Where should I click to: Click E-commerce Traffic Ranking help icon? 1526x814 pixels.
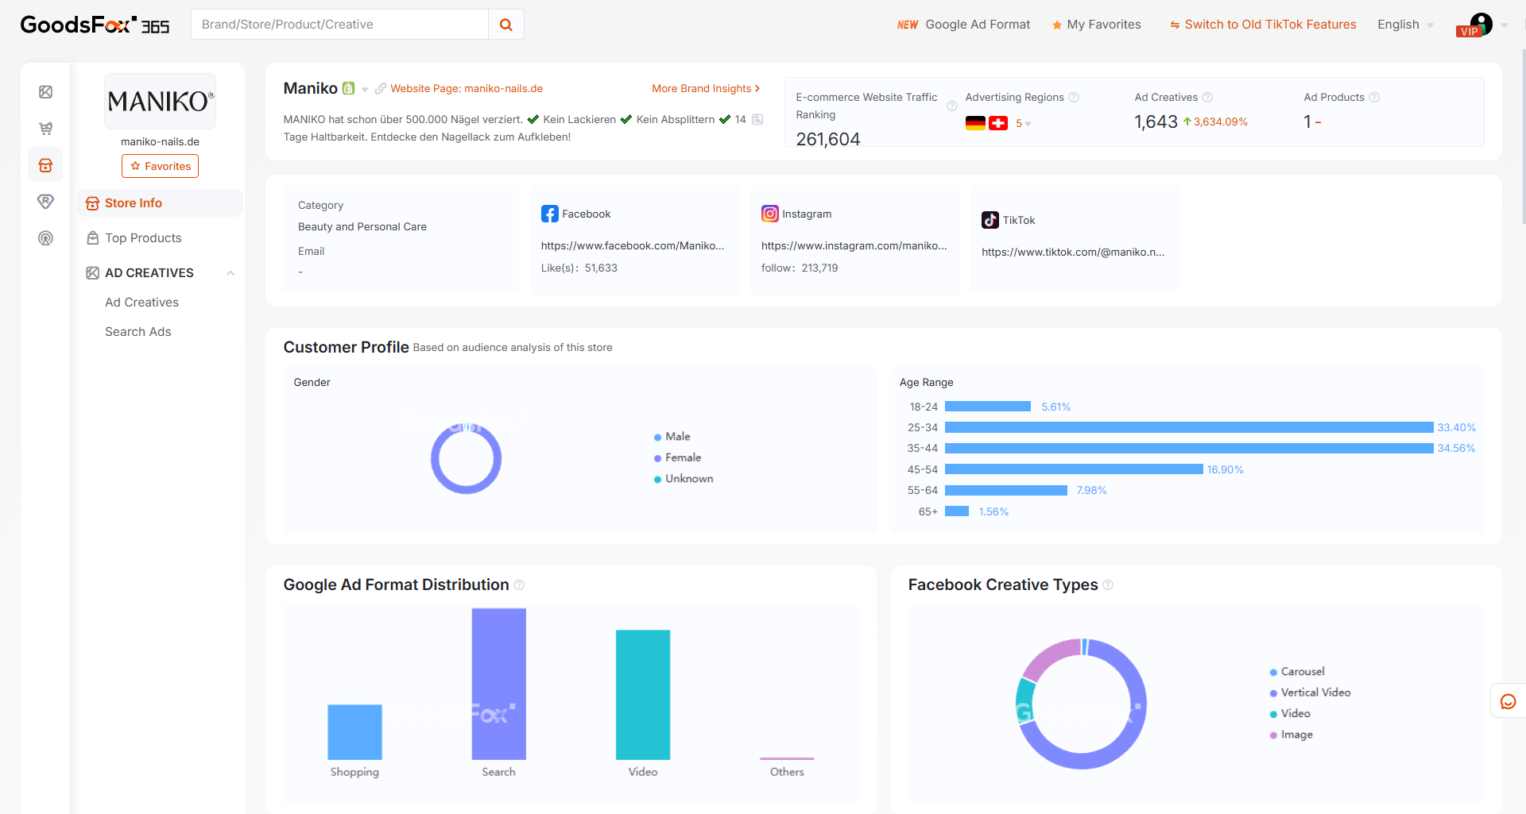(951, 106)
